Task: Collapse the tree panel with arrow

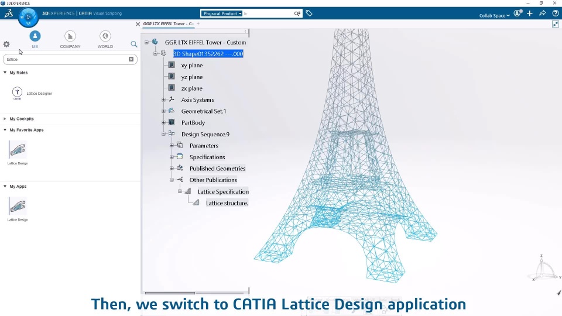Action: (245, 32)
